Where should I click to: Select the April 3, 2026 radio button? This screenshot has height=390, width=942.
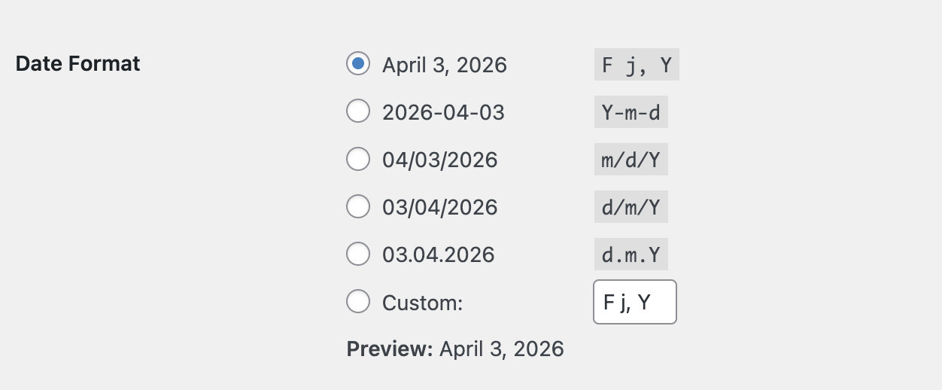358,64
